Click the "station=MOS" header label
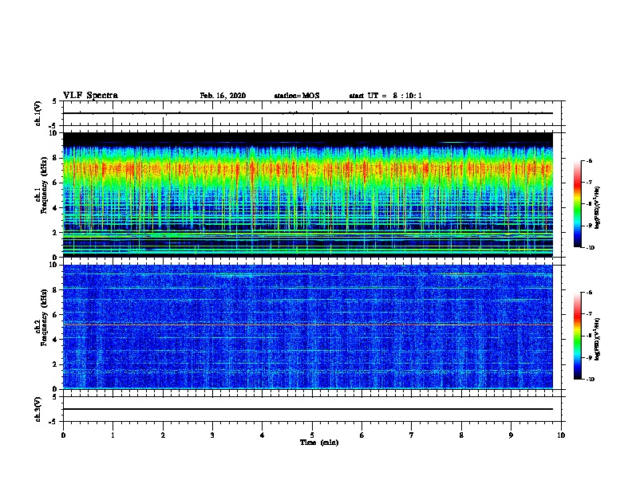632x488 pixels. click(x=297, y=96)
